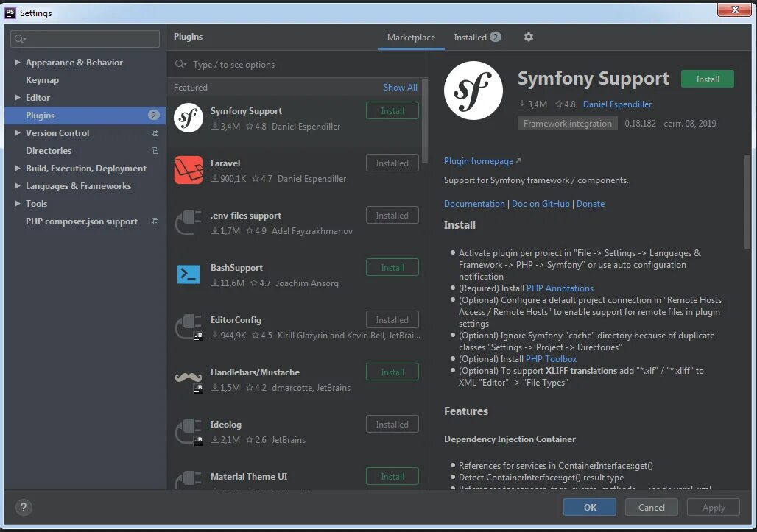This screenshot has height=532, width=757.
Task: Click the Framework integration tag
Action: click(x=567, y=124)
